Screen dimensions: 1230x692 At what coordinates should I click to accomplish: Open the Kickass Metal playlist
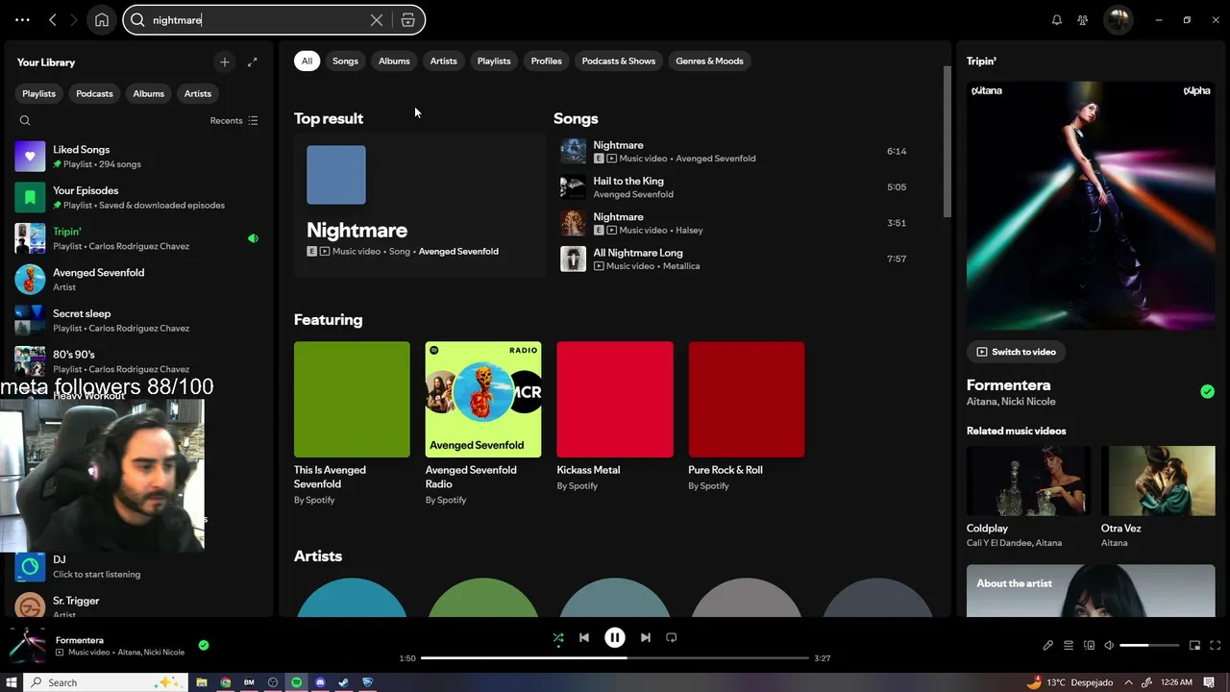point(615,418)
